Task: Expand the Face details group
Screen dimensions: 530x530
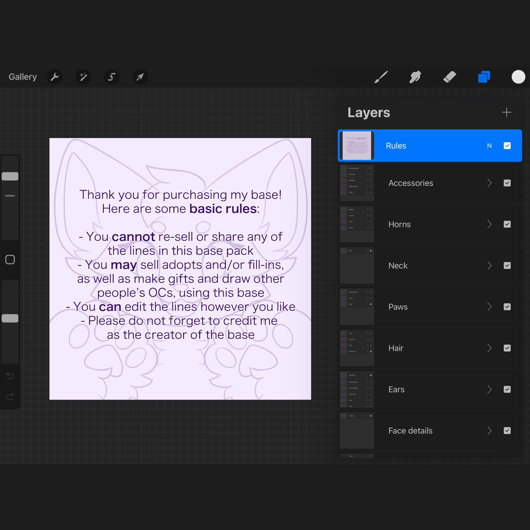Action: (489, 430)
